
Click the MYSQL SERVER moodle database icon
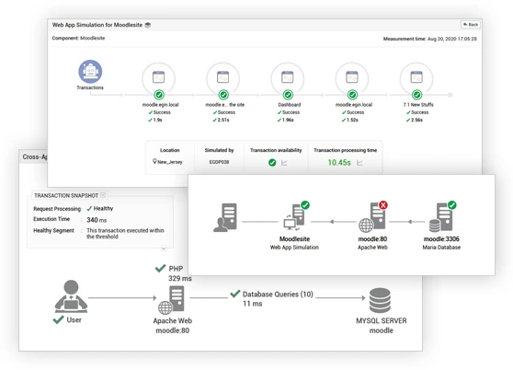(380, 300)
